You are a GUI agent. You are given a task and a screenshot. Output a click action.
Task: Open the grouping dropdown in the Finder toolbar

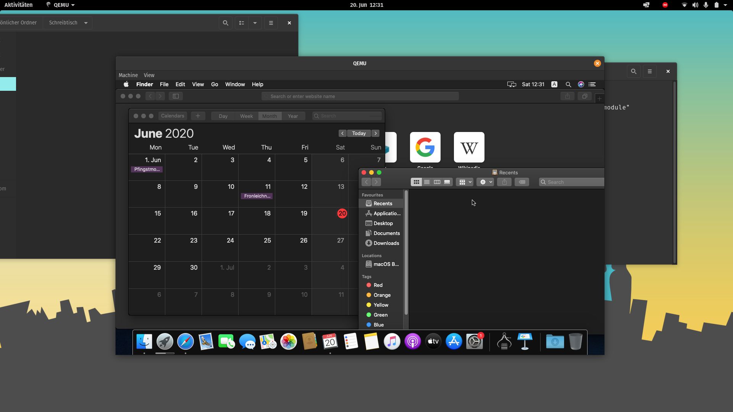click(x=465, y=182)
